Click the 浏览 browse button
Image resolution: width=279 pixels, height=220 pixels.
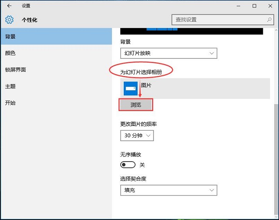pos(136,105)
